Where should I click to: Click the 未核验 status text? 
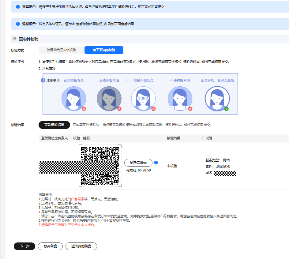coord(172,166)
